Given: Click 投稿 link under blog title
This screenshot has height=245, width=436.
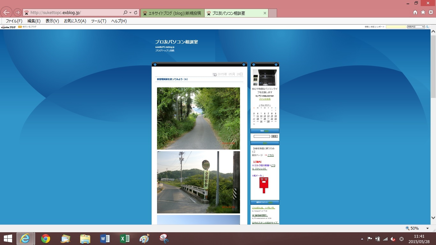Looking at the screenshot, I should pyautogui.click(x=172, y=50).
